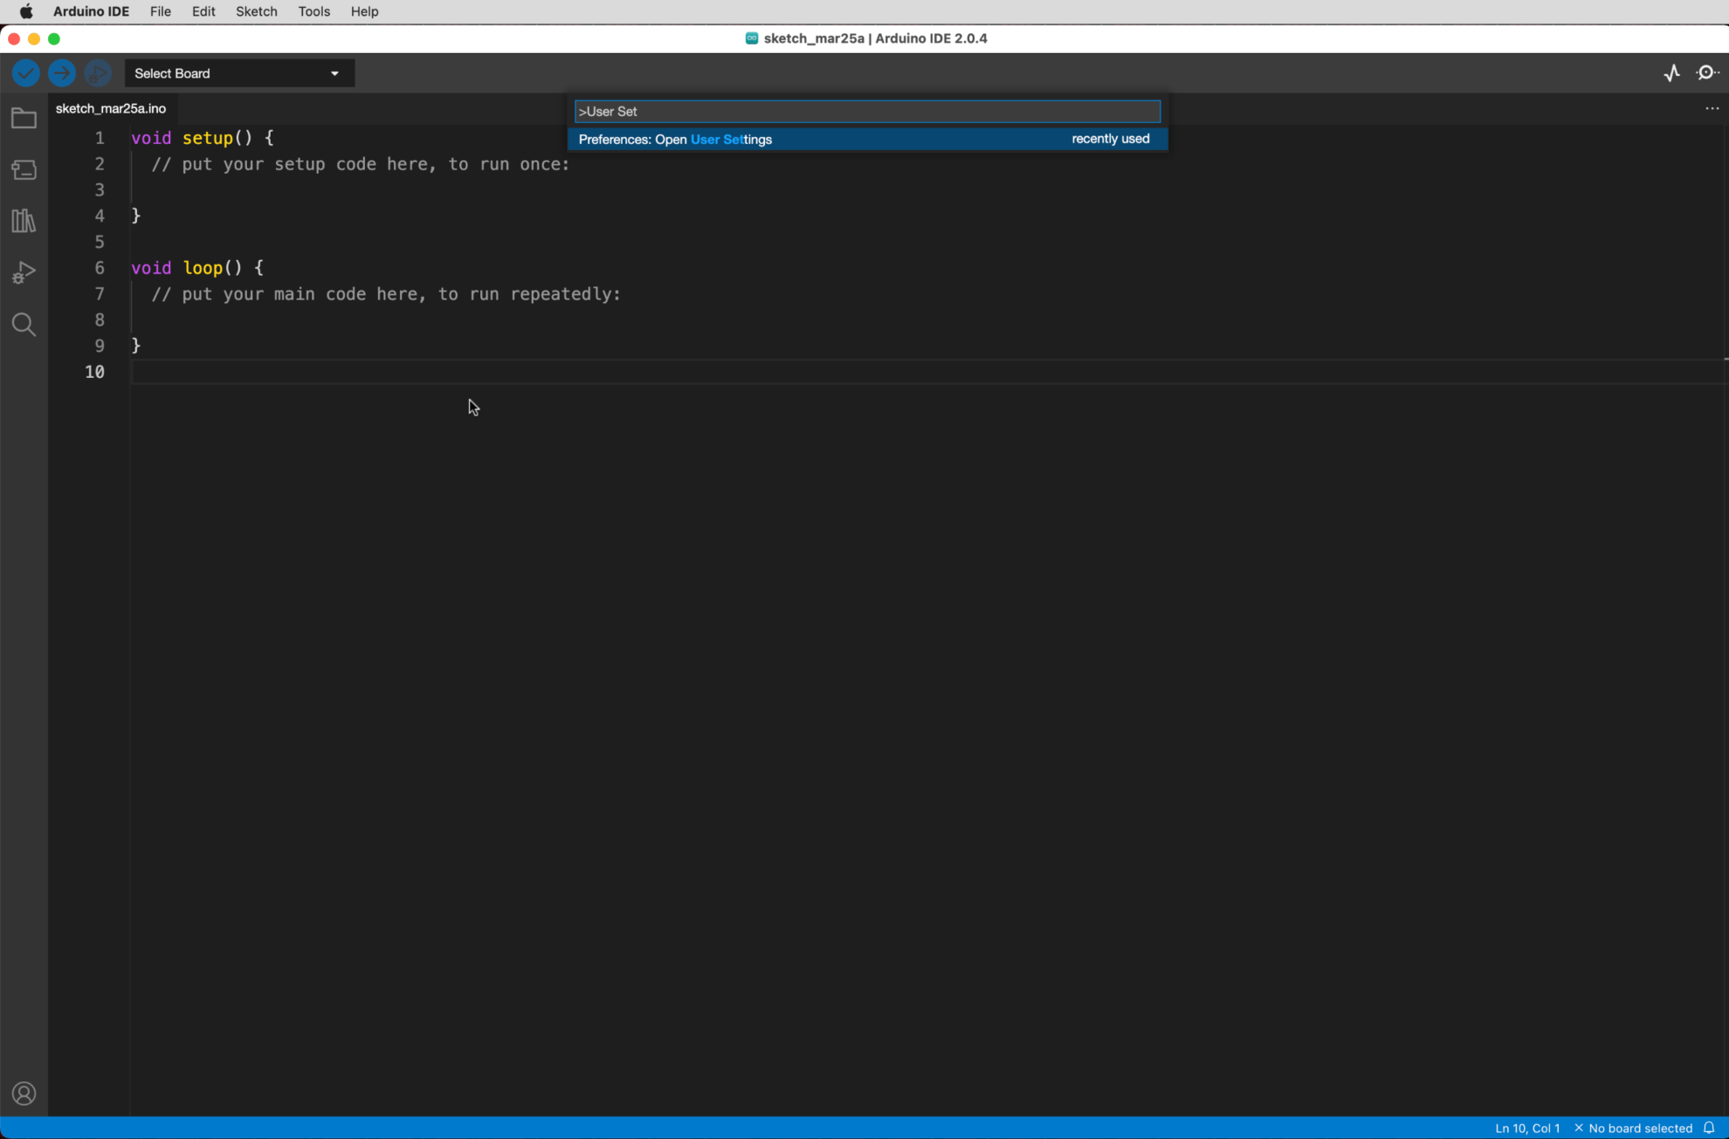
Task: Click the account icon at sidebar bottom
Action: (x=24, y=1094)
